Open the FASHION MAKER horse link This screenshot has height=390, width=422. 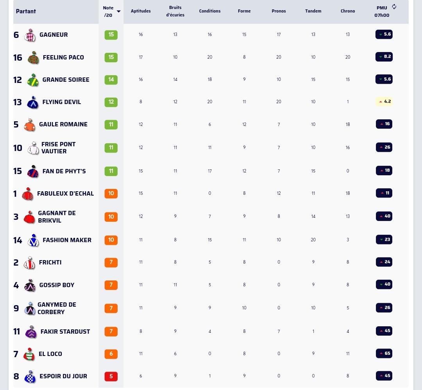tap(67, 240)
